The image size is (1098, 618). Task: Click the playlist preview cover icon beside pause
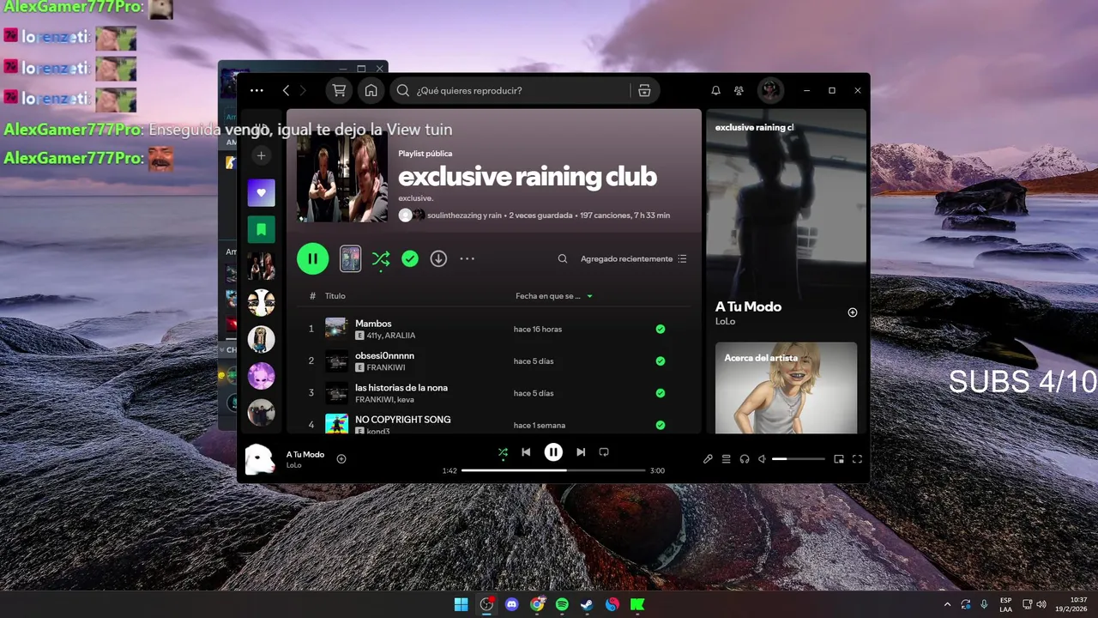point(350,258)
